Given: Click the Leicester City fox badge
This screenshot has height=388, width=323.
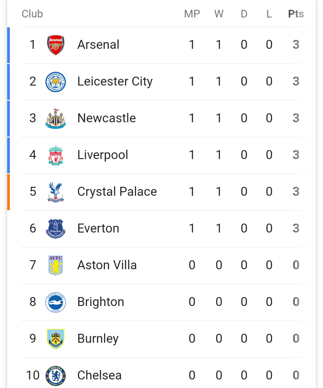Looking at the screenshot, I should (56, 82).
